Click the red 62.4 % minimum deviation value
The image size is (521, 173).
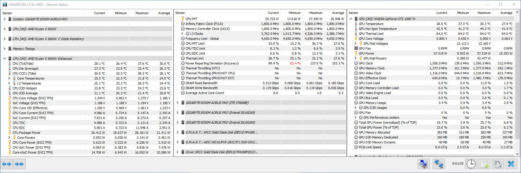point(295,63)
